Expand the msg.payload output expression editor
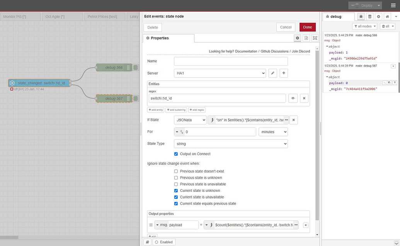 point(296,225)
